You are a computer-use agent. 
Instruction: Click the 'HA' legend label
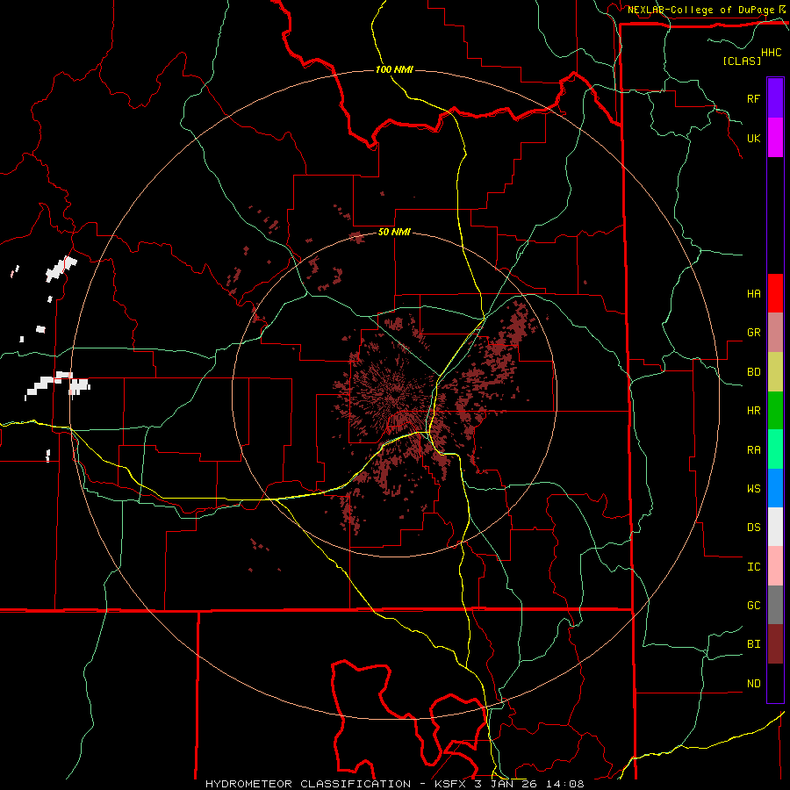click(753, 293)
